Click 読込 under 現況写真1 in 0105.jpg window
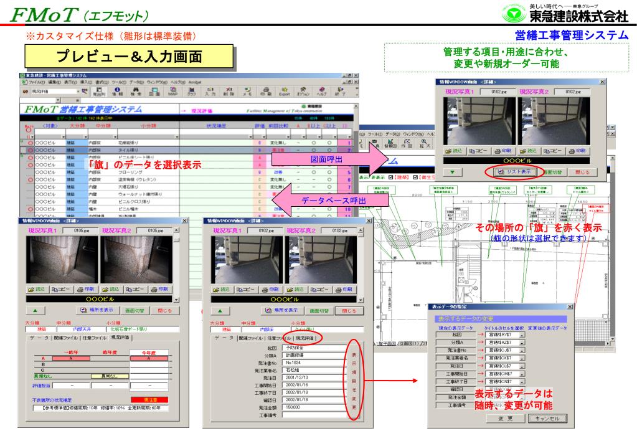The height and width of the screenshot is (441, 637). (x=36, y=290)
